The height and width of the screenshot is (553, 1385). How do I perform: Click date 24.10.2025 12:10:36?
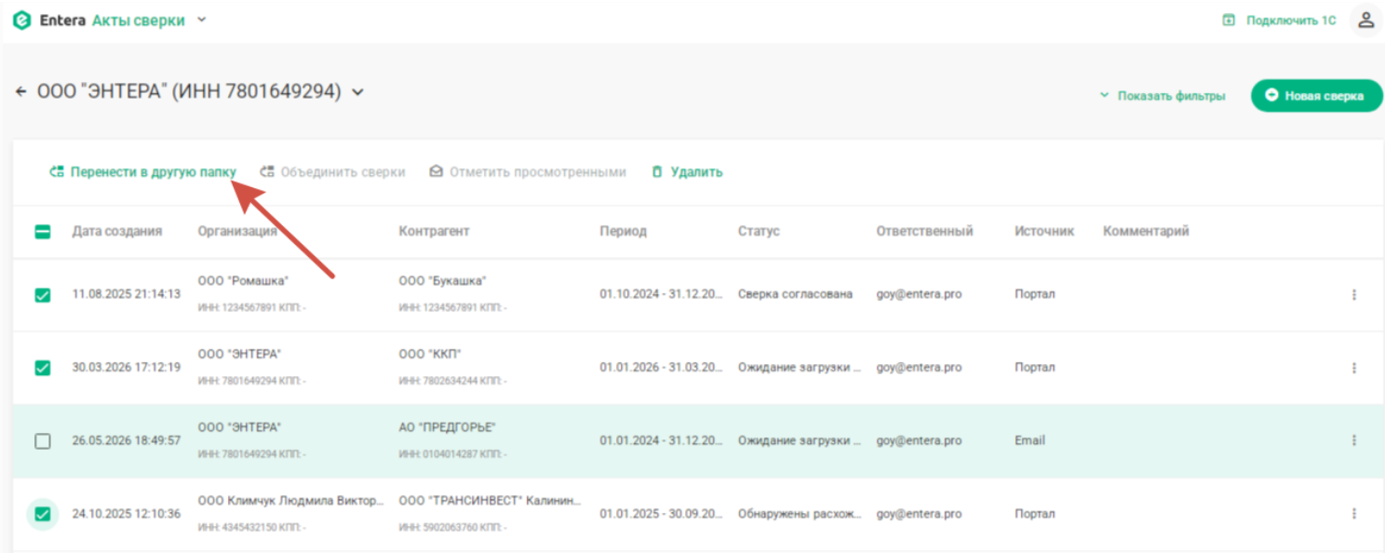pos(127,513)
